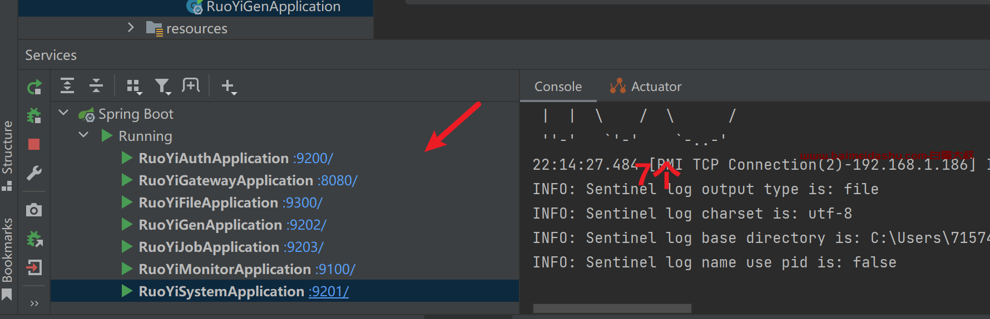Screen dimensions: 990x319
Task: Click RuoYiSystemApplication run icon
Action: tap(127, 291)
